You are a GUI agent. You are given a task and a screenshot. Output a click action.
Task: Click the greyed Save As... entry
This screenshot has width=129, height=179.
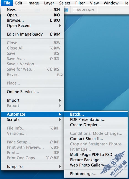coord(33,59)
